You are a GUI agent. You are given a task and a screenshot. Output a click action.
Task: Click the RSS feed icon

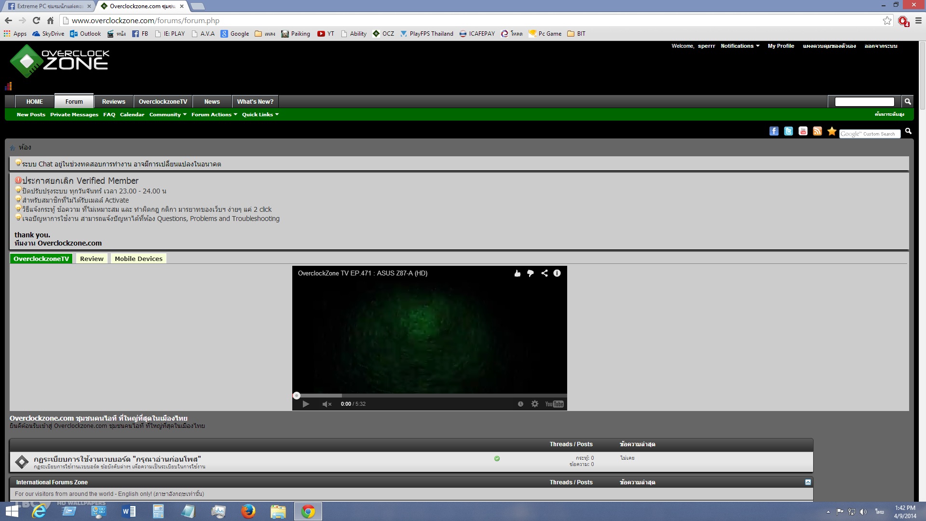pyautogui.click(x=817, y=131)
